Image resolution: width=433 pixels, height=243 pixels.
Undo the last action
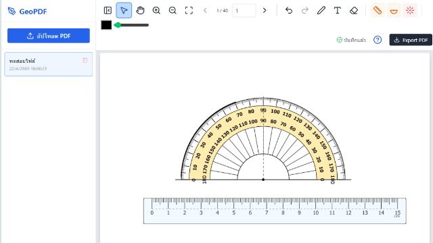coord(289,11)
